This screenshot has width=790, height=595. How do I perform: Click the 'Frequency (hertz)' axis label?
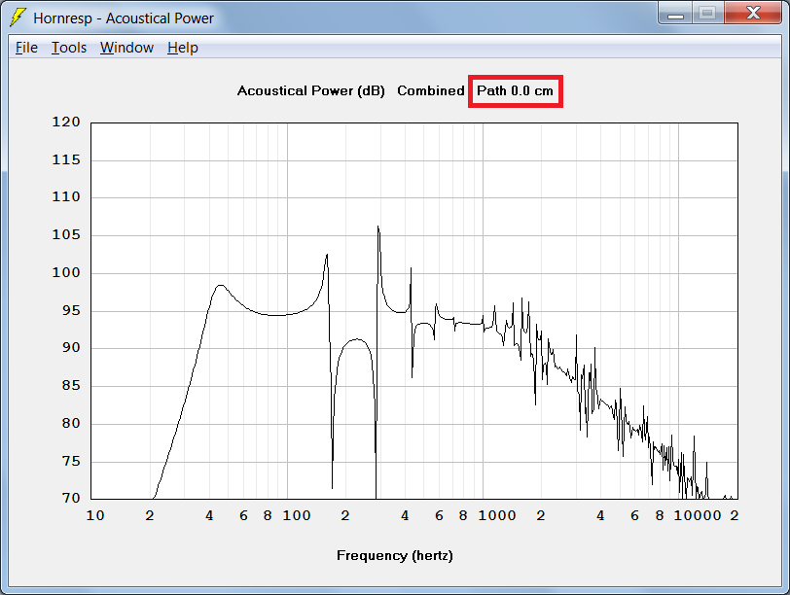394,556
